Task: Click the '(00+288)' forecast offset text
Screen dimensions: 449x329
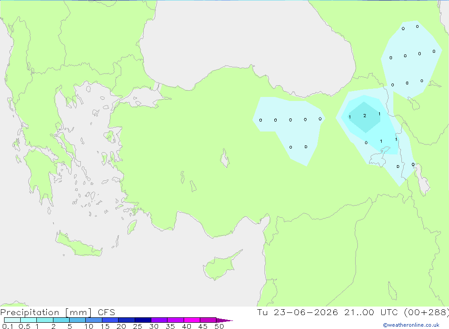Action: point(426,312)
